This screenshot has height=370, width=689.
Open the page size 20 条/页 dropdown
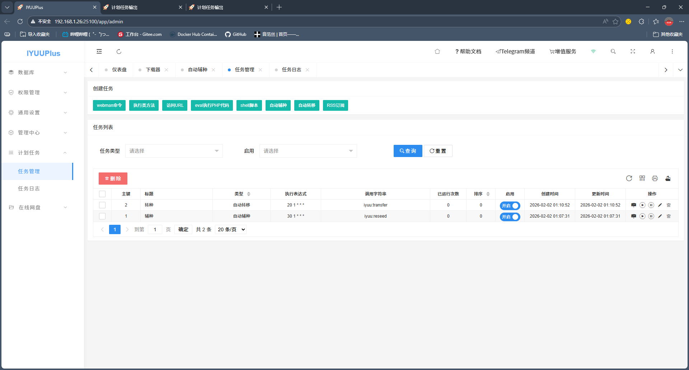(231, 229)
